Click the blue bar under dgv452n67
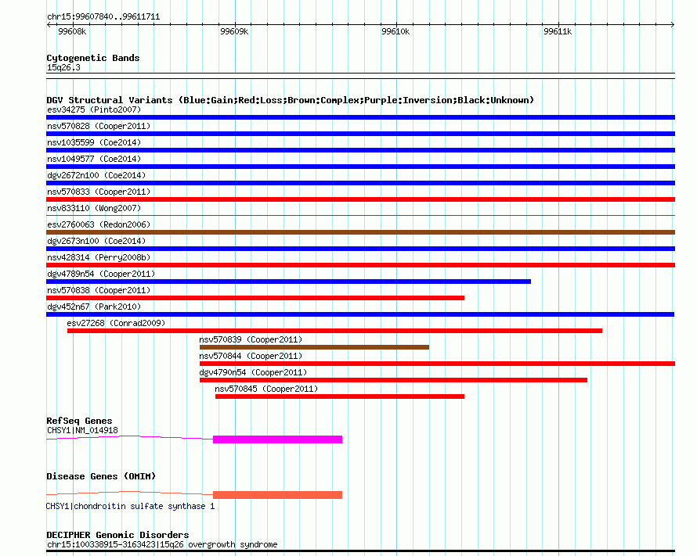 360,314
